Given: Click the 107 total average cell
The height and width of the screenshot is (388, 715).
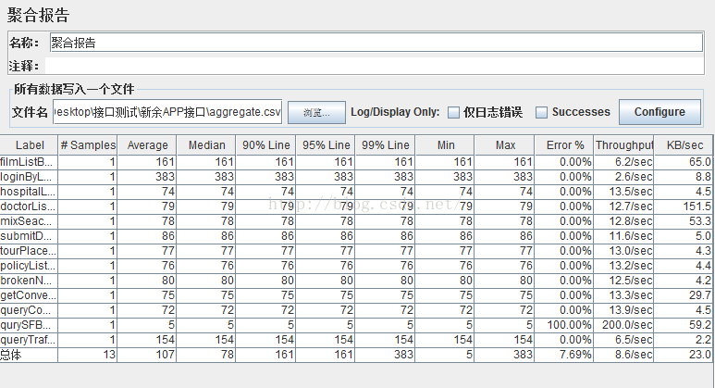Looking at the screenshot, I should tap(147, 355).
